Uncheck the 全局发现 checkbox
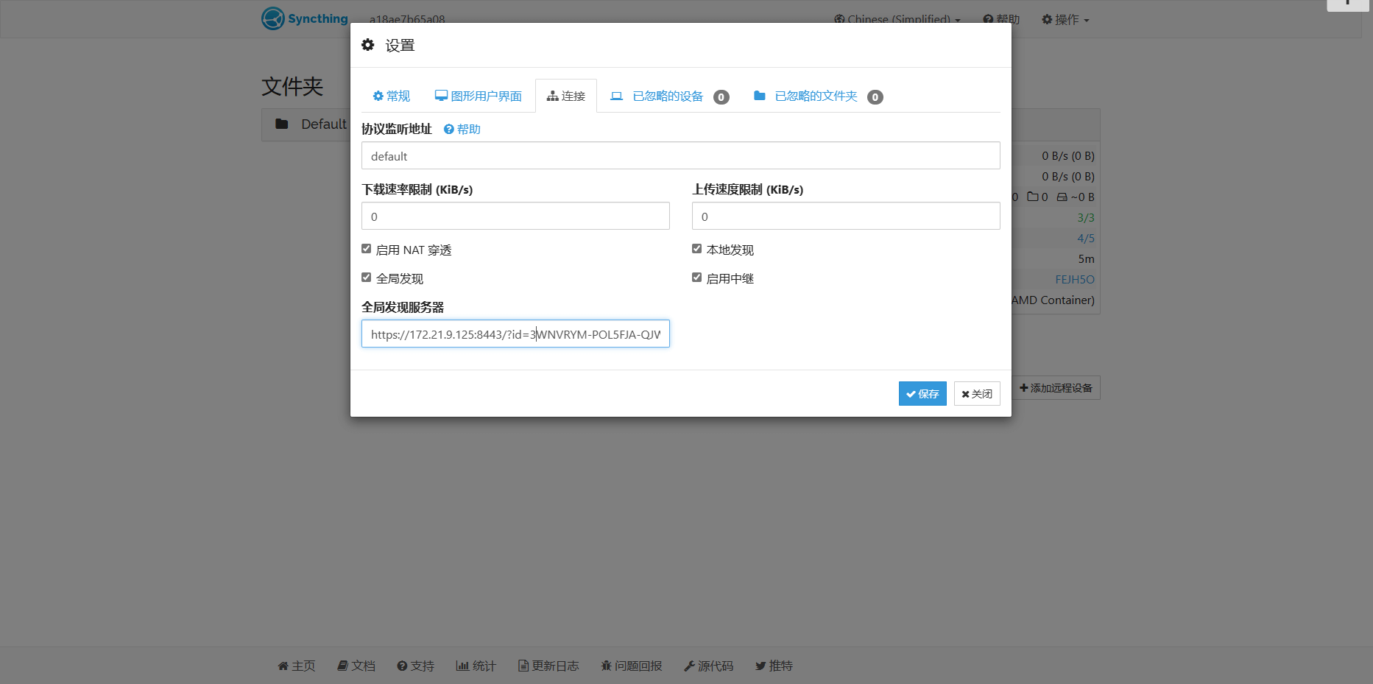Viewport: 1373px width, 684px height. click(x=366, y=278)
